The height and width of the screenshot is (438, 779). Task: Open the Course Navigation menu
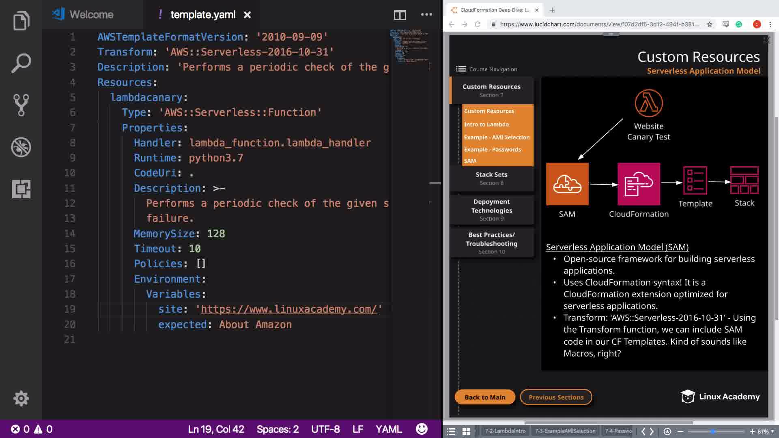click(x=486, y=69)
